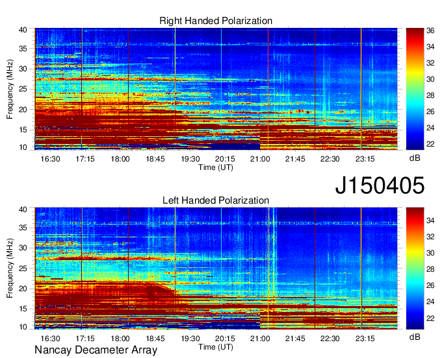Viewport: 442px width, 358px height.
Task: Click "Time (UT)" under Right Handed plot
Action: tap(216, 167)
